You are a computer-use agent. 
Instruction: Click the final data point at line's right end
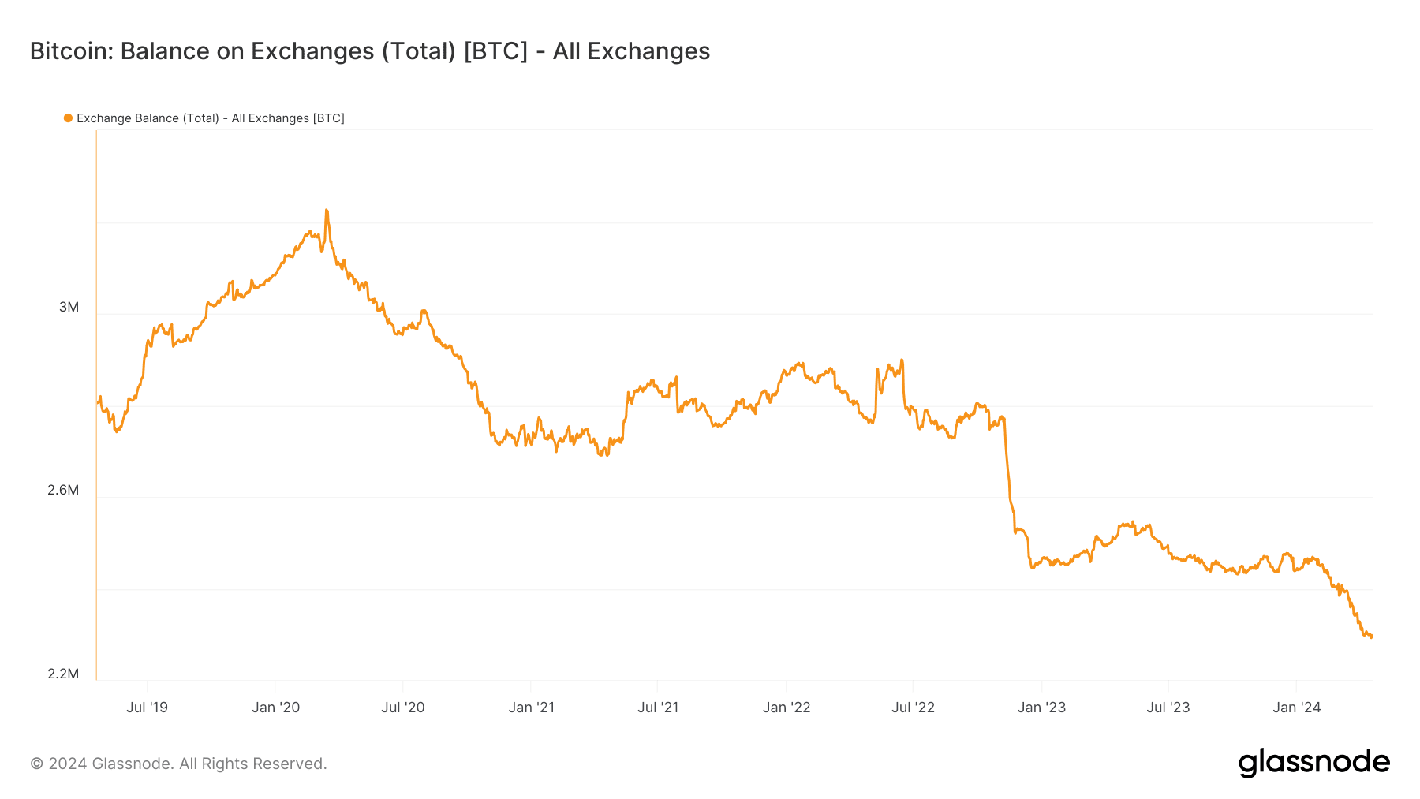point(1371,637)
